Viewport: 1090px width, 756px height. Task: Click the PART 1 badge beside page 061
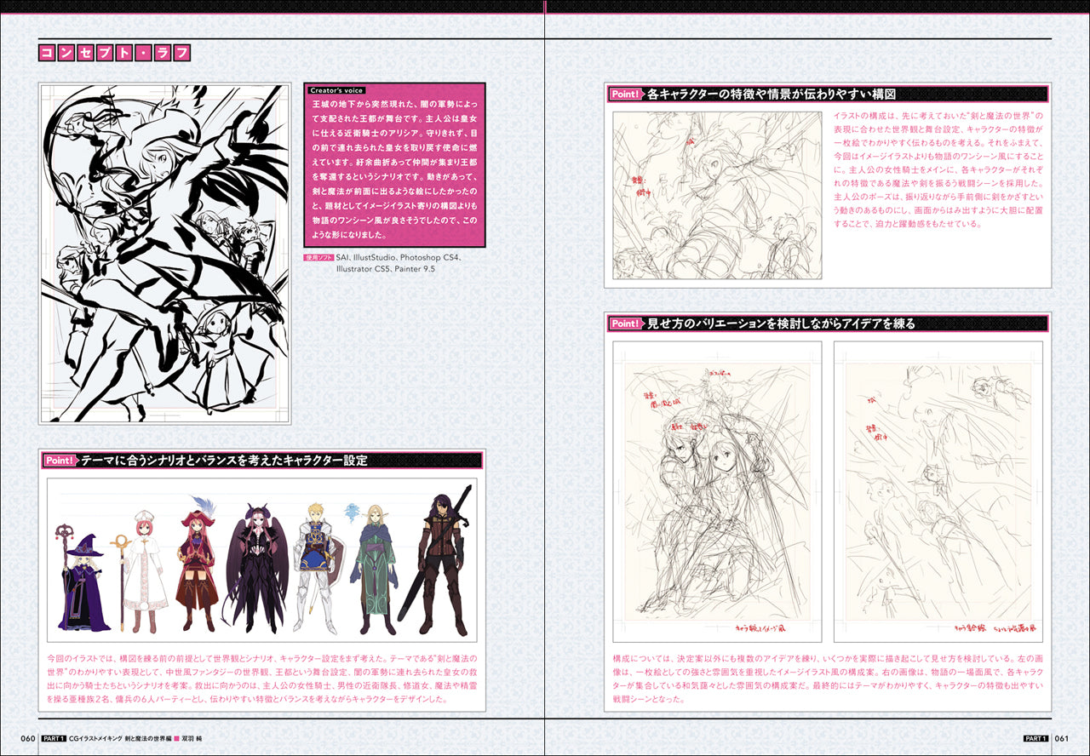click(1035, 738)
